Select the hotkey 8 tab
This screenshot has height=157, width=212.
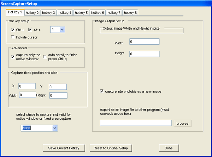130,13
